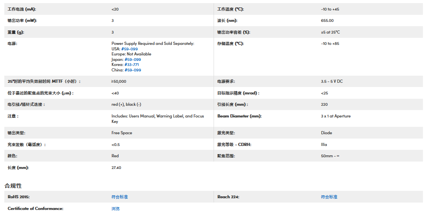The width and height of the screenshot is (428, 224).
Task: Click the Beam Diameter (mm) label
Action: (x=239, y=116)
